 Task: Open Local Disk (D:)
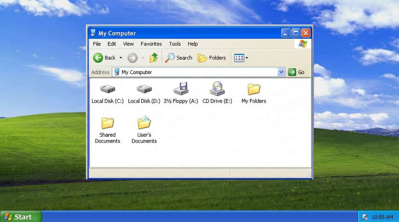click(x=144, y=92)
